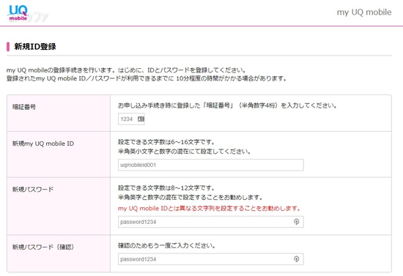Click the 新規パスワード row label
The image size is (403, 276).
[33, 189]
